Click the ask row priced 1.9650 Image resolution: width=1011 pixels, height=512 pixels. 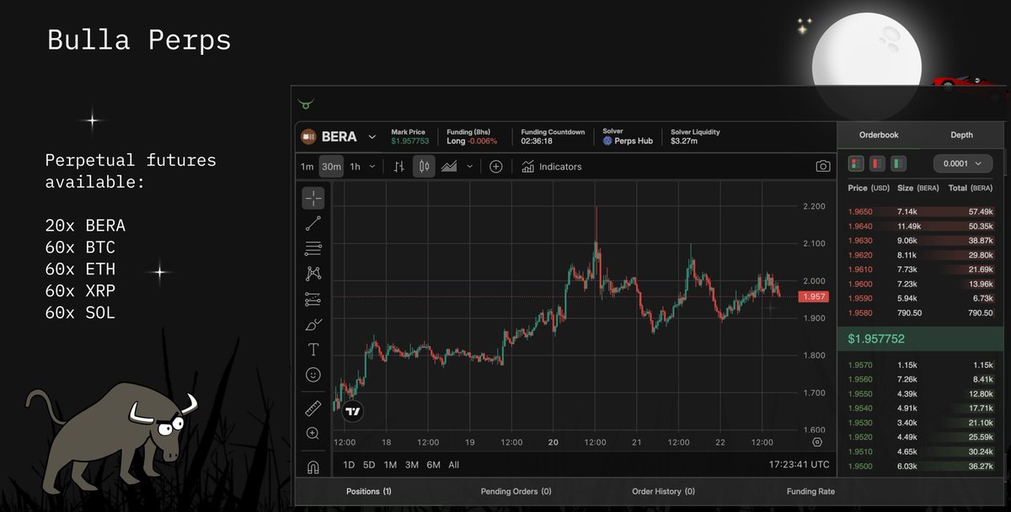point(921,211)
